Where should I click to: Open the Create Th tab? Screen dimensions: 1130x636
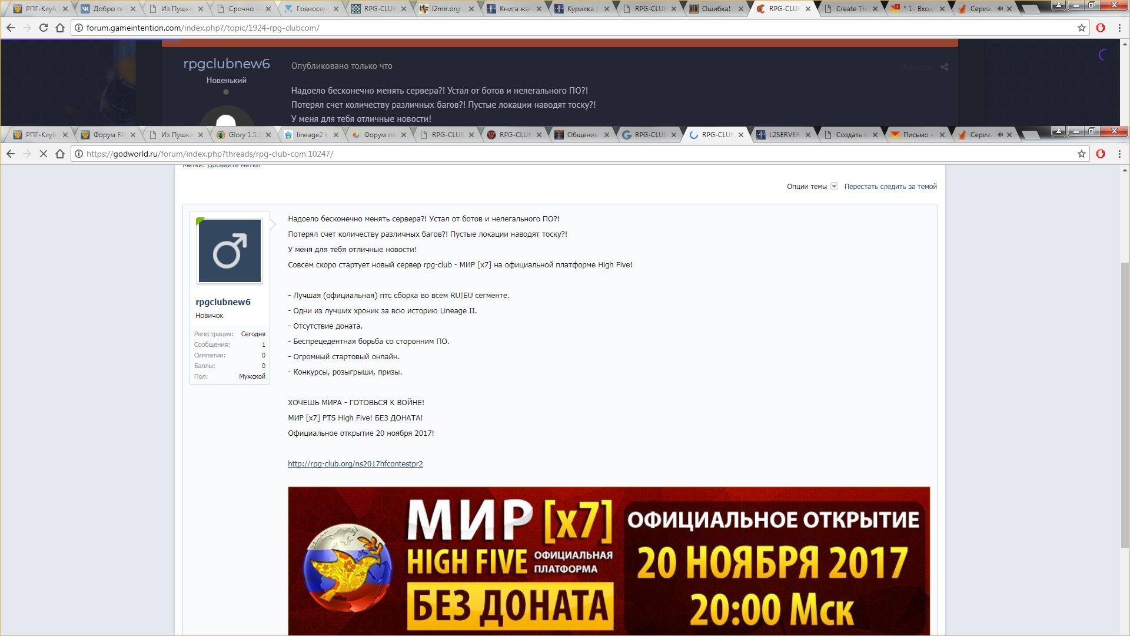coord(851,9)
